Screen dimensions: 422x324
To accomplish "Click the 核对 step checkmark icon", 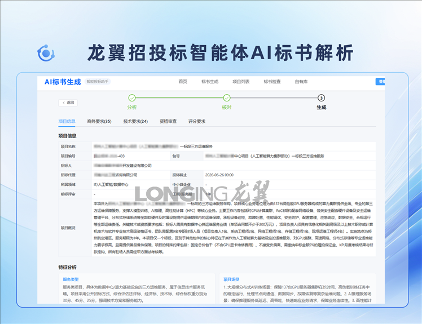I will pyautogui.click(x=227, y=98).
